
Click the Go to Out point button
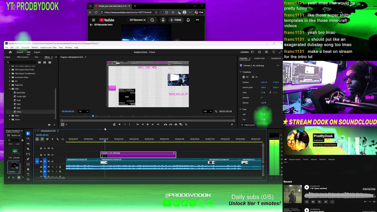(158, 124)
